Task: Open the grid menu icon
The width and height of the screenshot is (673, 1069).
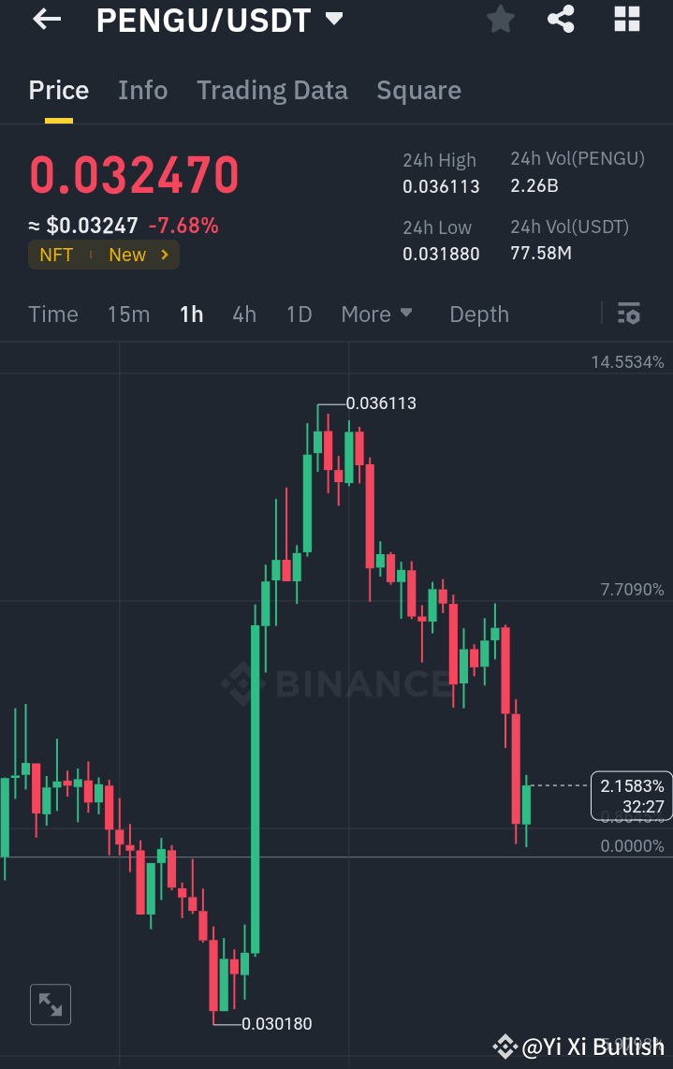Action: (626, 19)
